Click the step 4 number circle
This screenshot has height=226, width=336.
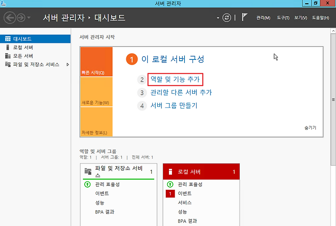tap(142, 106)
